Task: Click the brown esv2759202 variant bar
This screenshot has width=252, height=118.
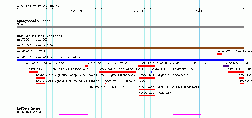Action: click(x=130, y=48)
